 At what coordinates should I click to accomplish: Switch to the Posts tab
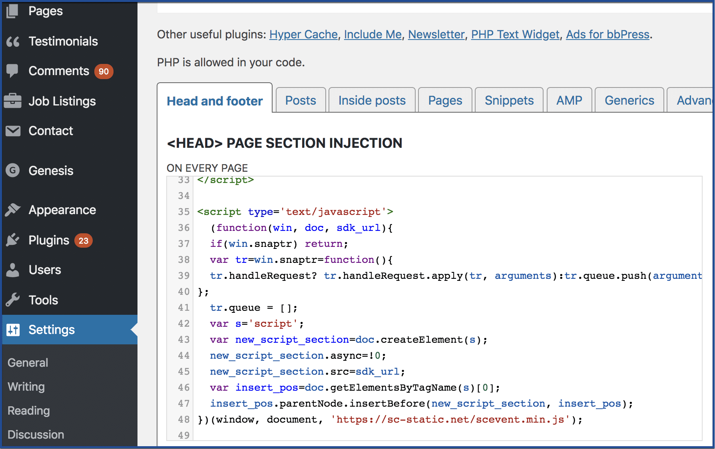point(301,100)
